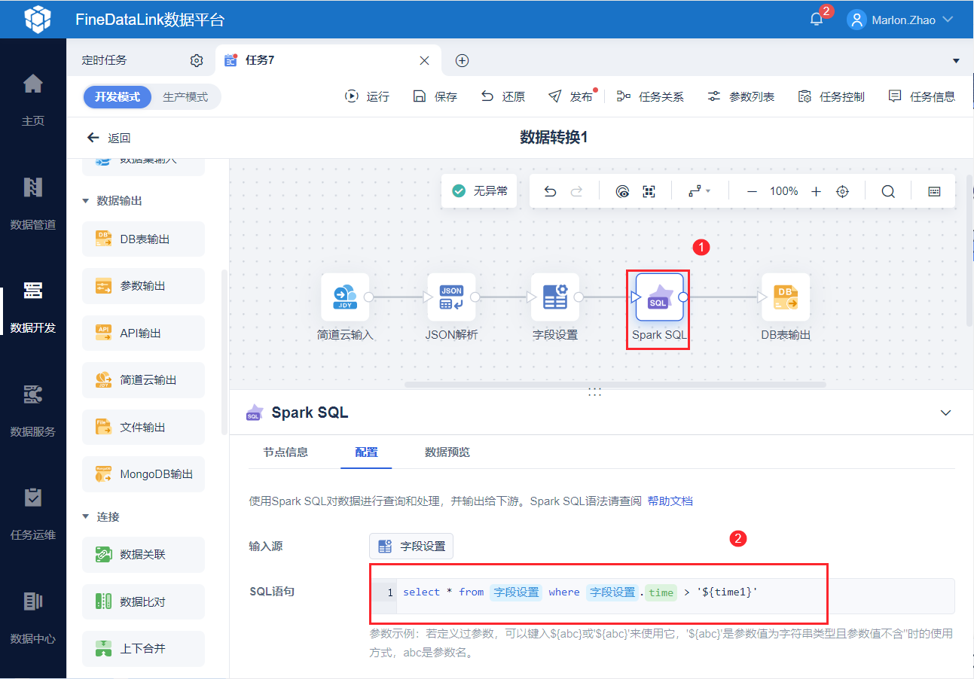
Task: Close the 任务7 tab
Action: [425, 60]
